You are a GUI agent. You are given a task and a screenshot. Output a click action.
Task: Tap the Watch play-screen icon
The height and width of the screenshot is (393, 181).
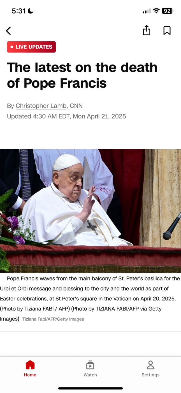point(90,365)
